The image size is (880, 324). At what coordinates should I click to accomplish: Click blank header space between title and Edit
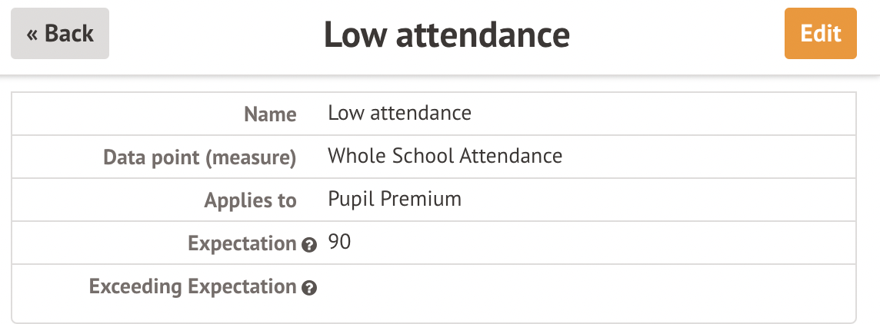677,34
